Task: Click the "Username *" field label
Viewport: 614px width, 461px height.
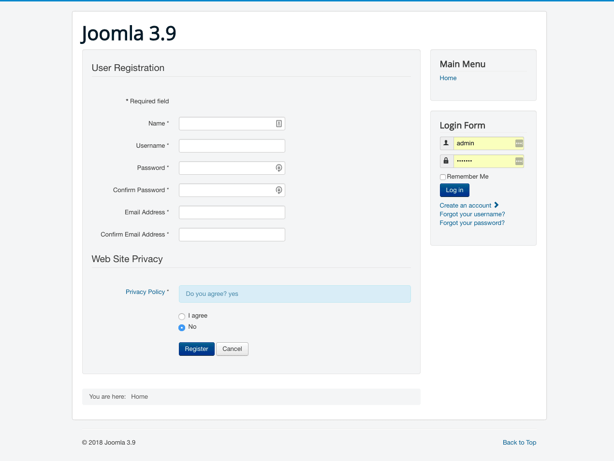Action: (x=153, y=146)
